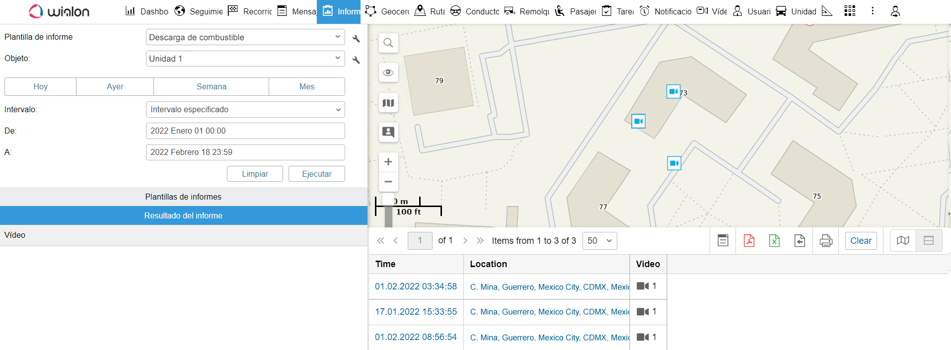The height and width of the screenshot is (350, 951).
Task: Open the map layers selector icon
Action: click(388, 103)
